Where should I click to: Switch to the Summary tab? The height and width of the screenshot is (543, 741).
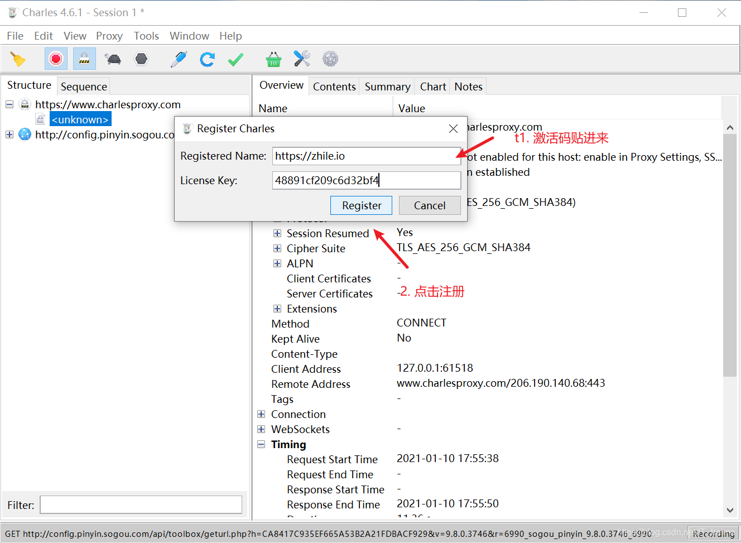tap(387, 87)
